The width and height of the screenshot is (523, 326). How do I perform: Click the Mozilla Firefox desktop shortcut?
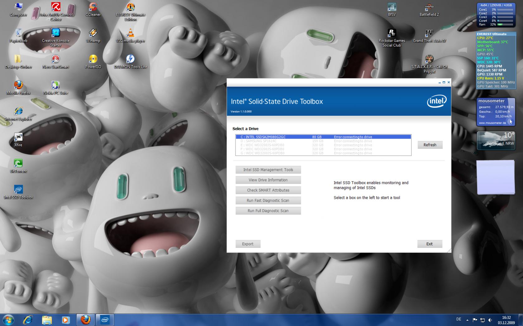point(18,88)
